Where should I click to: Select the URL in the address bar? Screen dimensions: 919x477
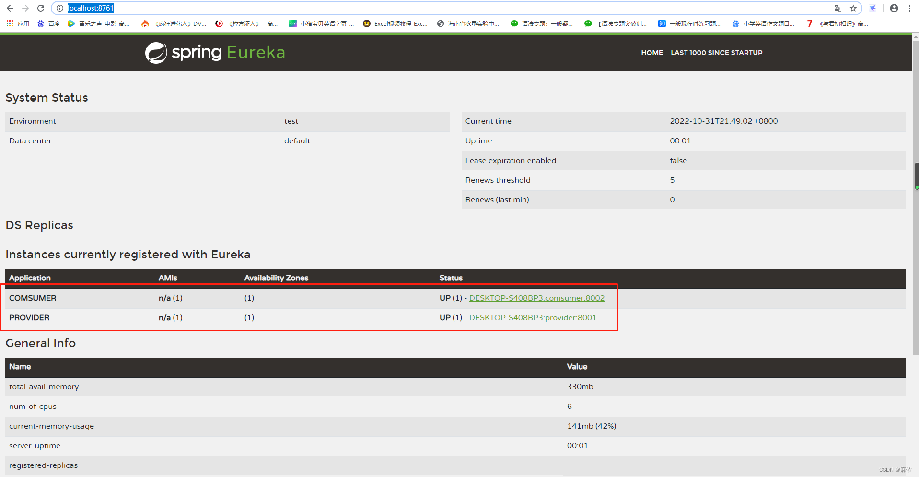91,8
